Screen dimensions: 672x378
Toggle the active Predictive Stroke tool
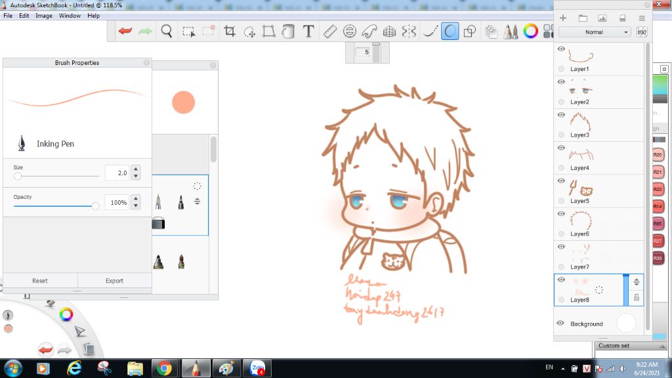[450, 31]
